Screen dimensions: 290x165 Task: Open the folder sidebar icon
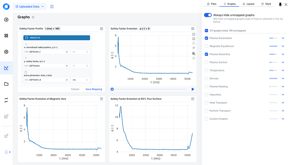6,84
